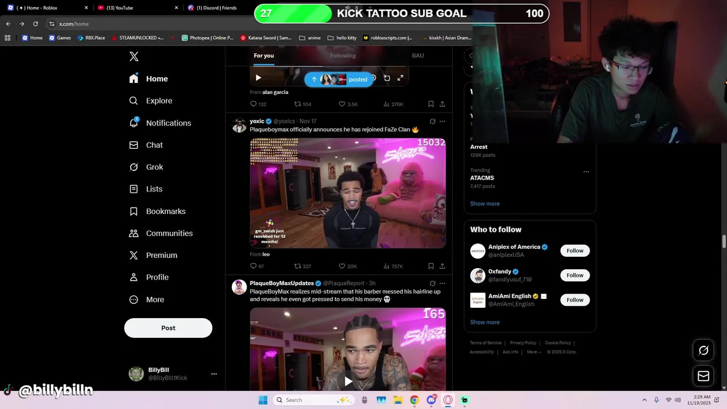Click Show more under trends list
The width and height of the screenshot is (727, 409).
click(484, 203)
